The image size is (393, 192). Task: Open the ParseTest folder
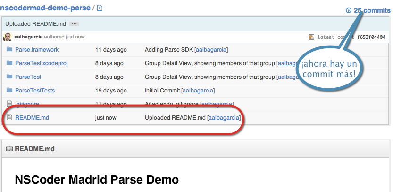point(28,77)
